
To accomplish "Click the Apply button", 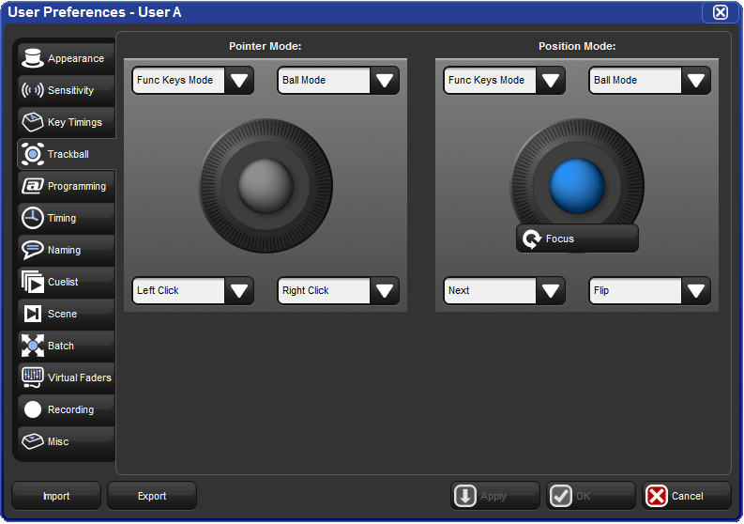I will (494, 496).
